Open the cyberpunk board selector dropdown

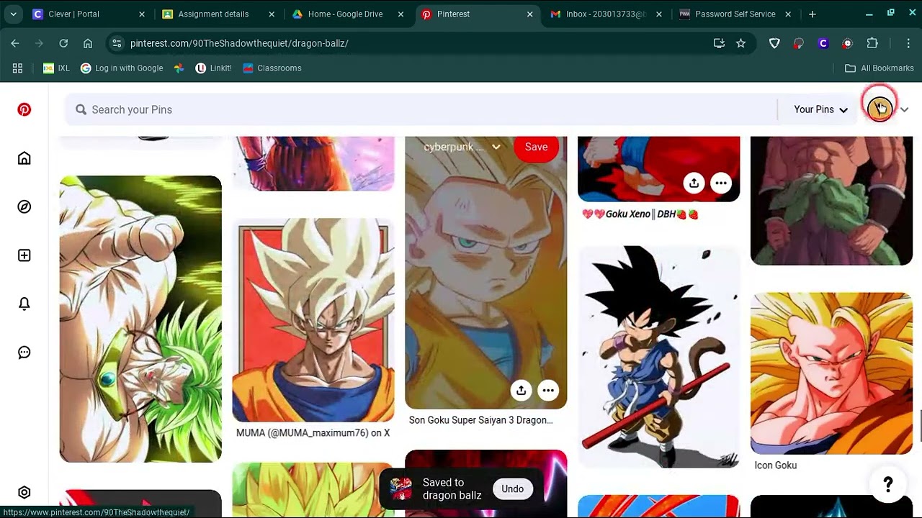[462, 147]
